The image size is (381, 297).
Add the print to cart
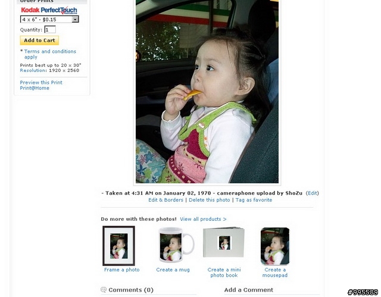click(39, 40)
